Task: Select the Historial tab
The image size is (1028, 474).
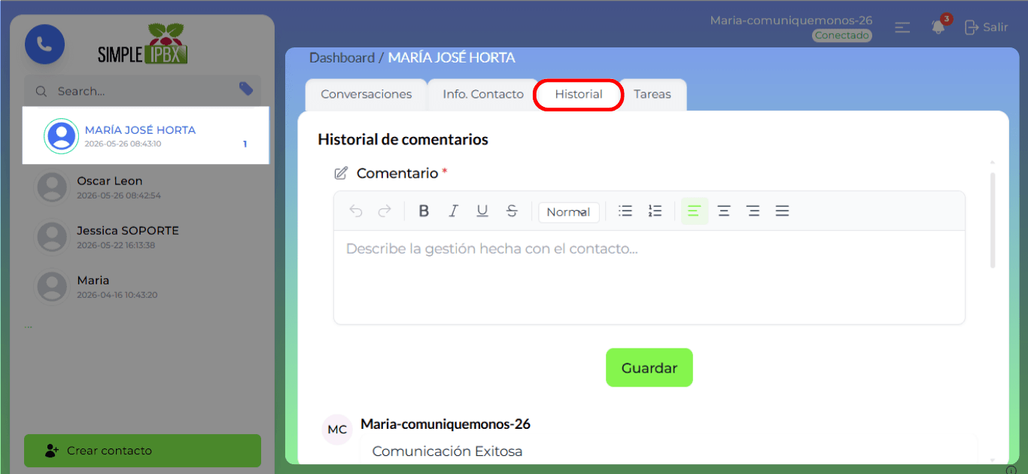Action: [x=579, y=95]
